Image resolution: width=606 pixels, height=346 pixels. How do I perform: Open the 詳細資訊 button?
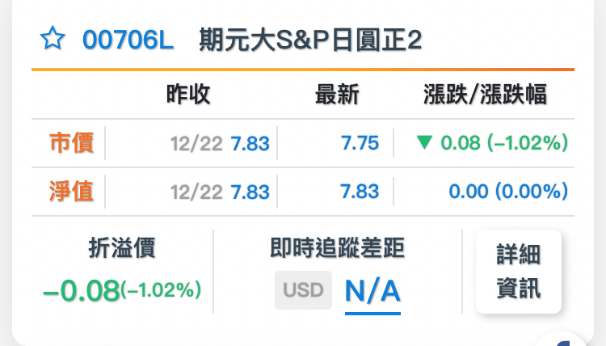tap(518, 272)
